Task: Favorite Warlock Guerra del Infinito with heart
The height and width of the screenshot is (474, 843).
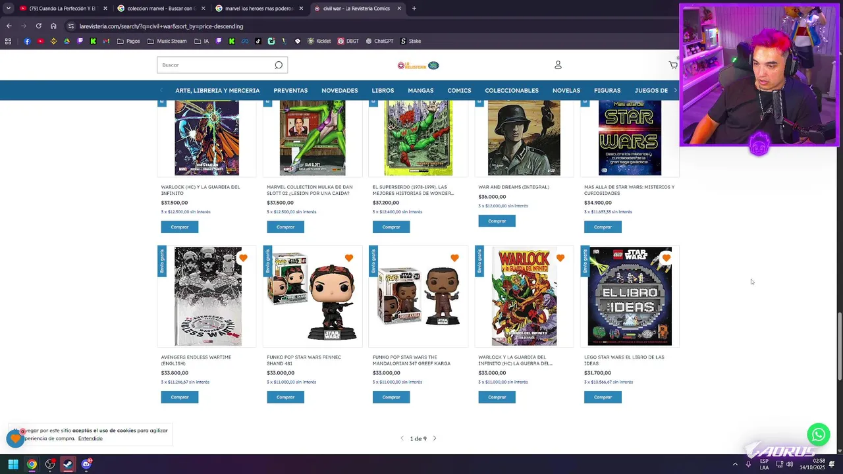Action: [560, 258]
